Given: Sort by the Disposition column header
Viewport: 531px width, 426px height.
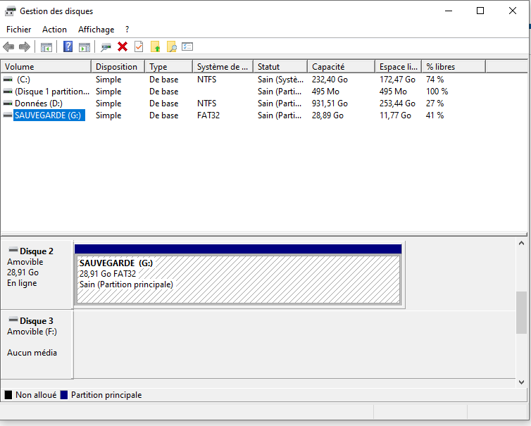Looking at the screenshot, I should 118,67.
